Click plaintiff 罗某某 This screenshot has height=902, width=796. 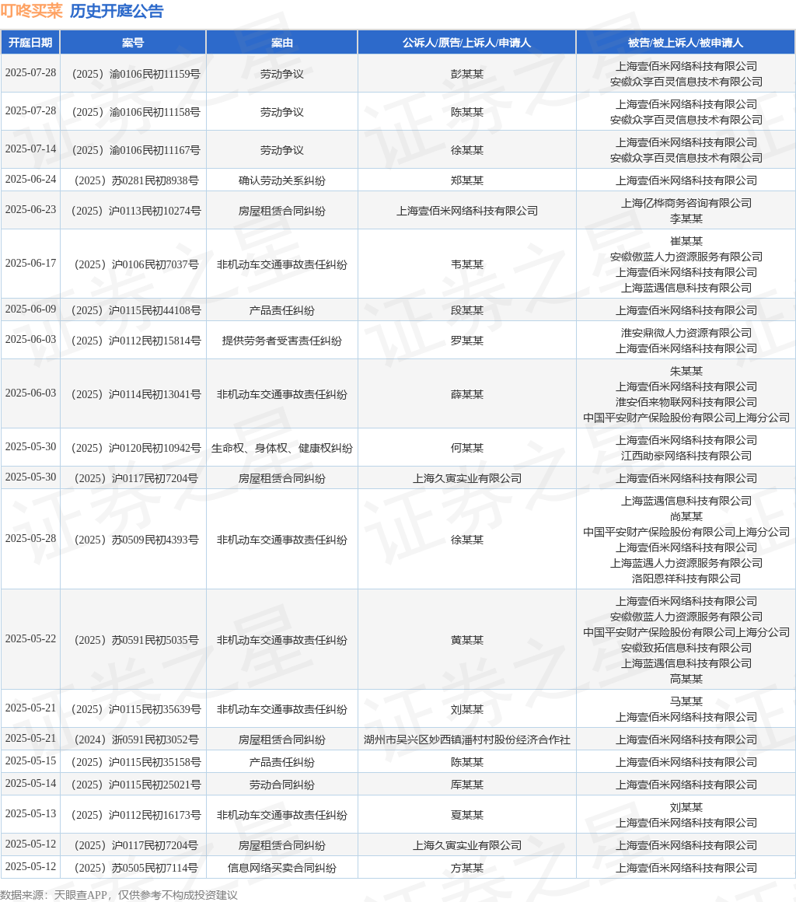coord(466,341)
